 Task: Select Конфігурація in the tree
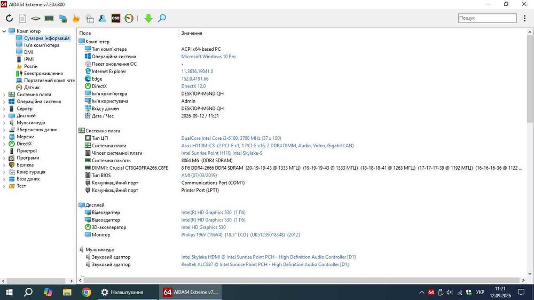[x=30, y=172]
